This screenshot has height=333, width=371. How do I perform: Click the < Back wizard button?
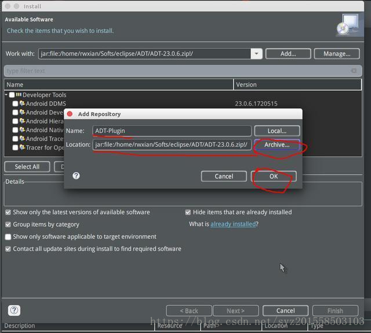pos(189,311)
